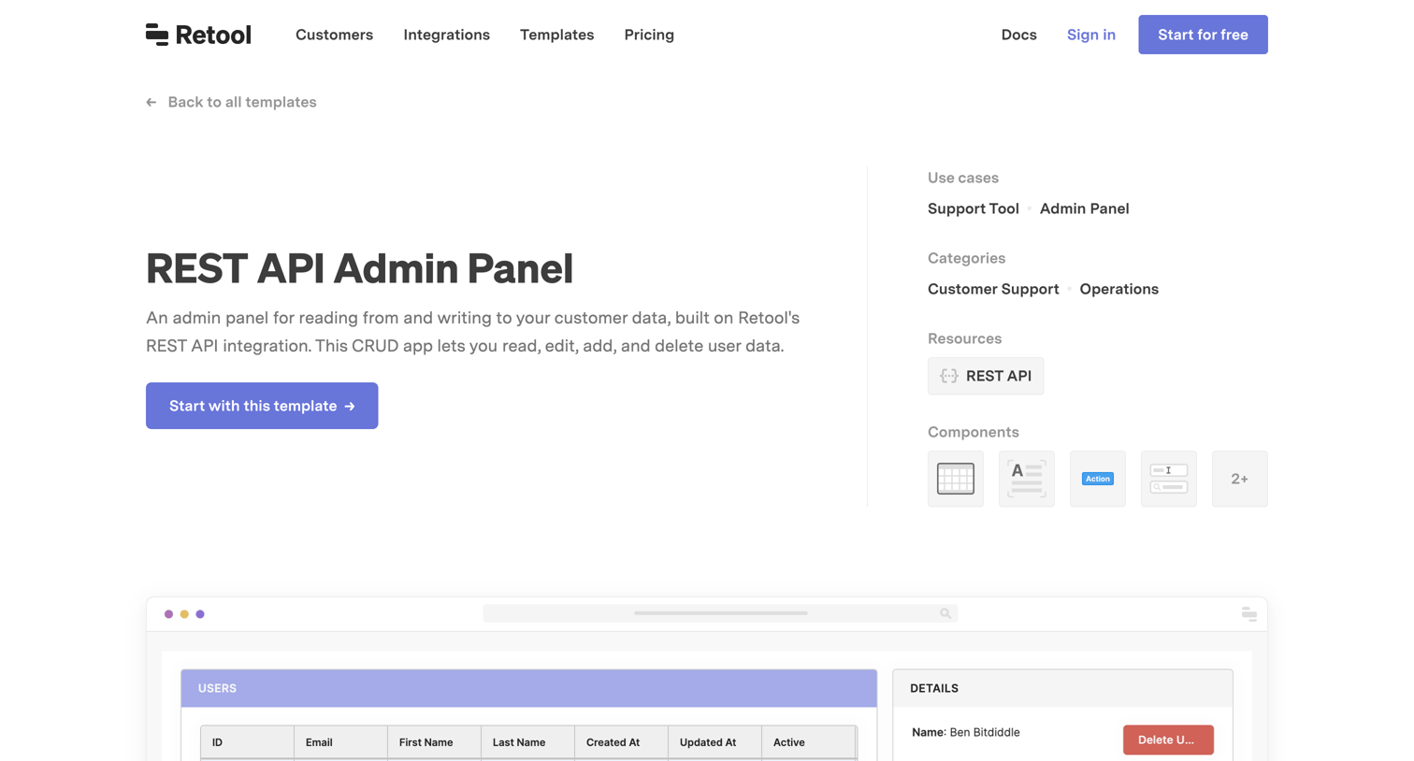This screenshot has width=1414, height=761.
Task: Click the back arrow icon
Action: coord(151,102)
